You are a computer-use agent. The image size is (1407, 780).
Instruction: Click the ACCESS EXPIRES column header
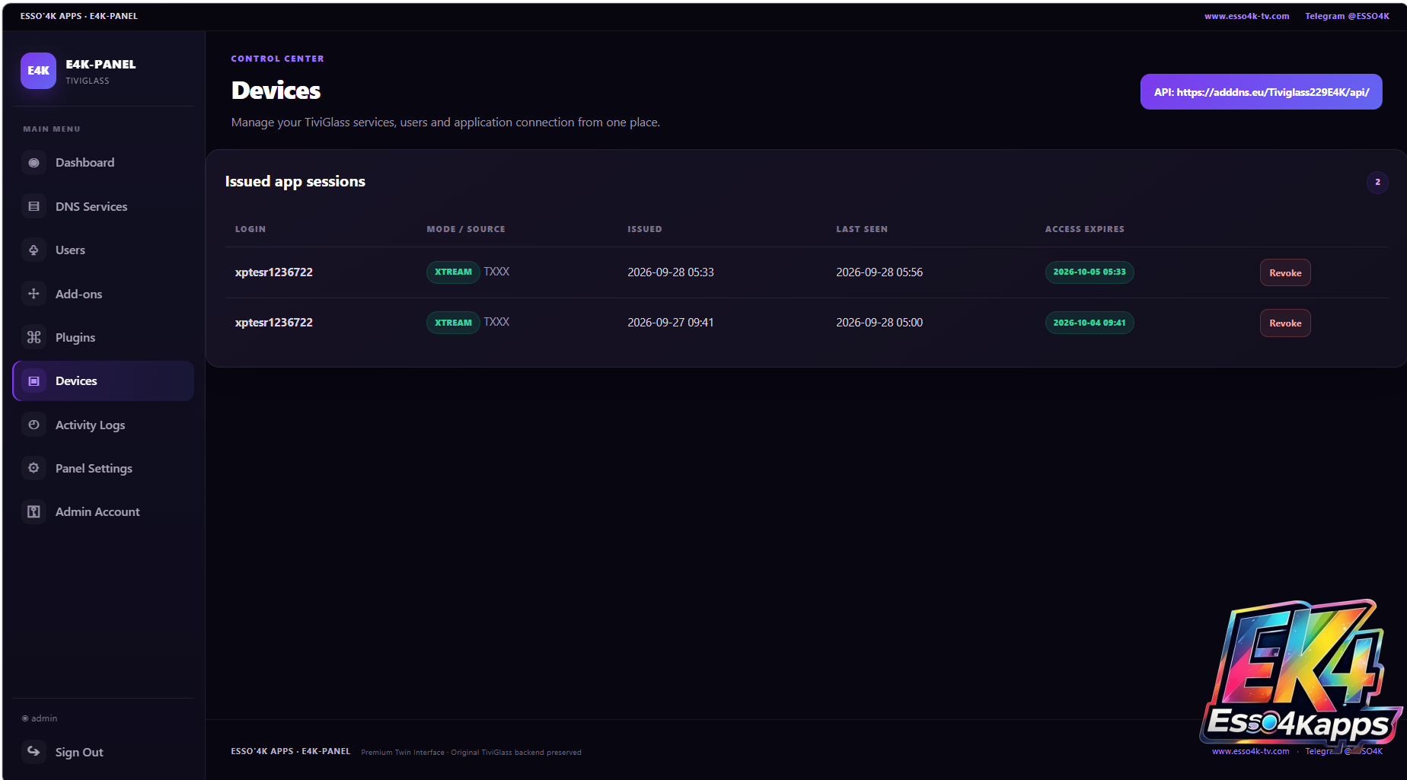(x=1084, y=229)
